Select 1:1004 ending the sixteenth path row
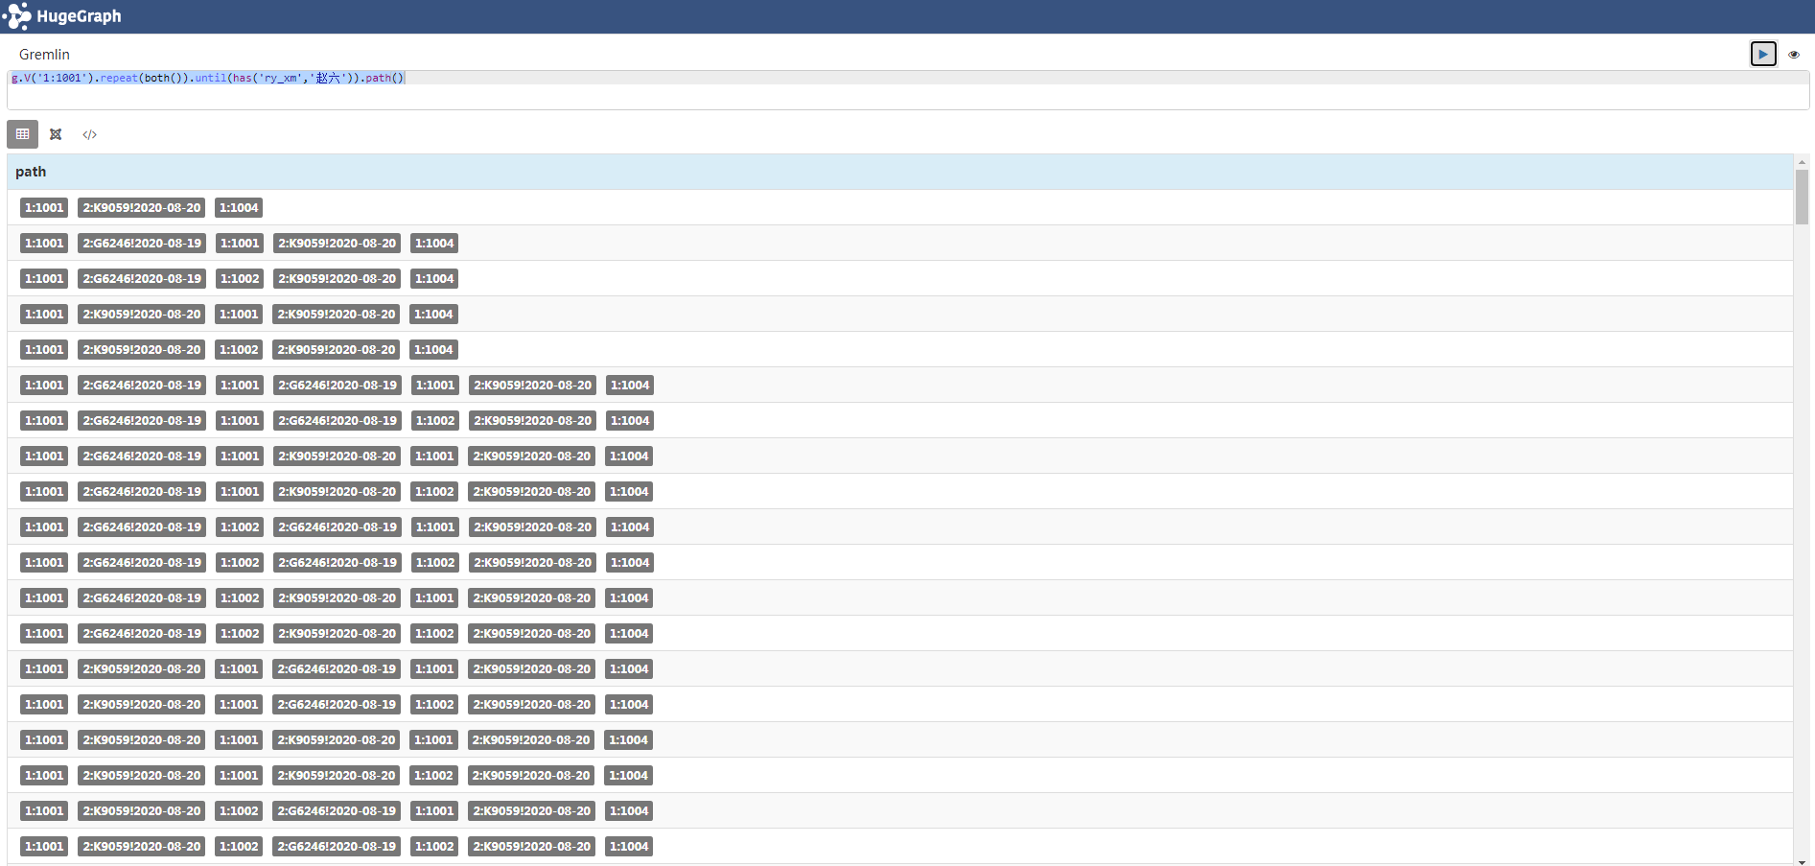 [628, 740]
